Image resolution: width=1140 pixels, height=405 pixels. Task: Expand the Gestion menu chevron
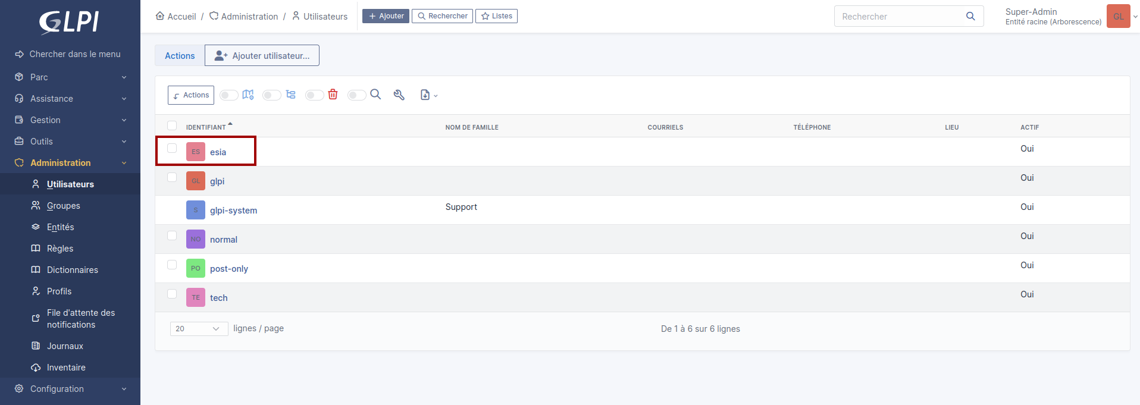[x=124, y=120]
